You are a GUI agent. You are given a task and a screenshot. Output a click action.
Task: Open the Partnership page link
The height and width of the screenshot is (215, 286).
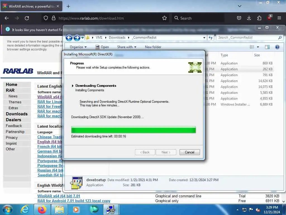tap(15, 132)
